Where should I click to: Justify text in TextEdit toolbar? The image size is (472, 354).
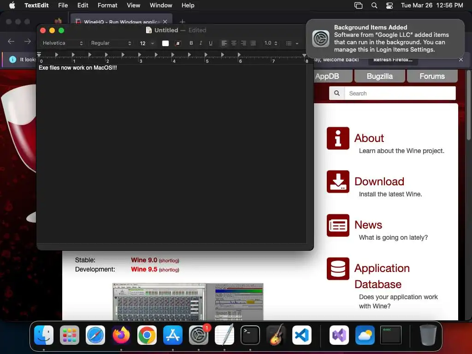(x=253, y=43)
